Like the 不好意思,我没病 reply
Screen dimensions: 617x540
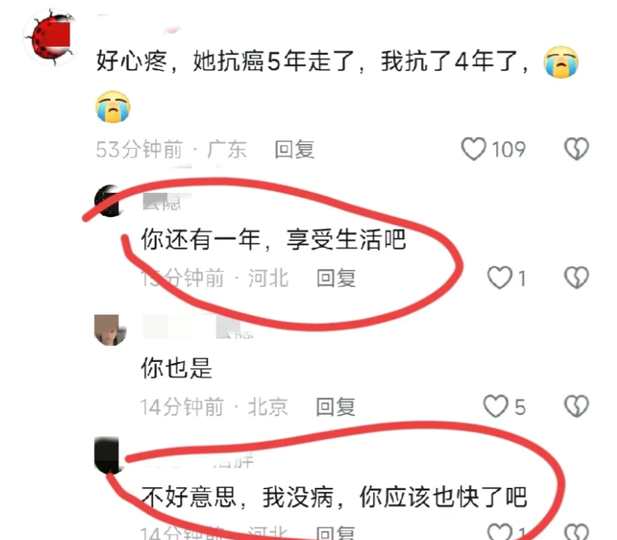(x=499, y=532)
